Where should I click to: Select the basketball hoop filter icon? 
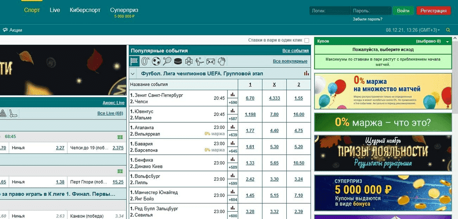tap(189, 61)
